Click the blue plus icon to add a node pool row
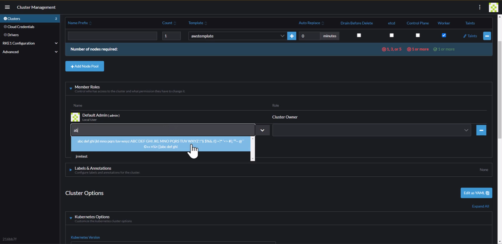This screenshot has height=244, width=502. coord(292,36)
